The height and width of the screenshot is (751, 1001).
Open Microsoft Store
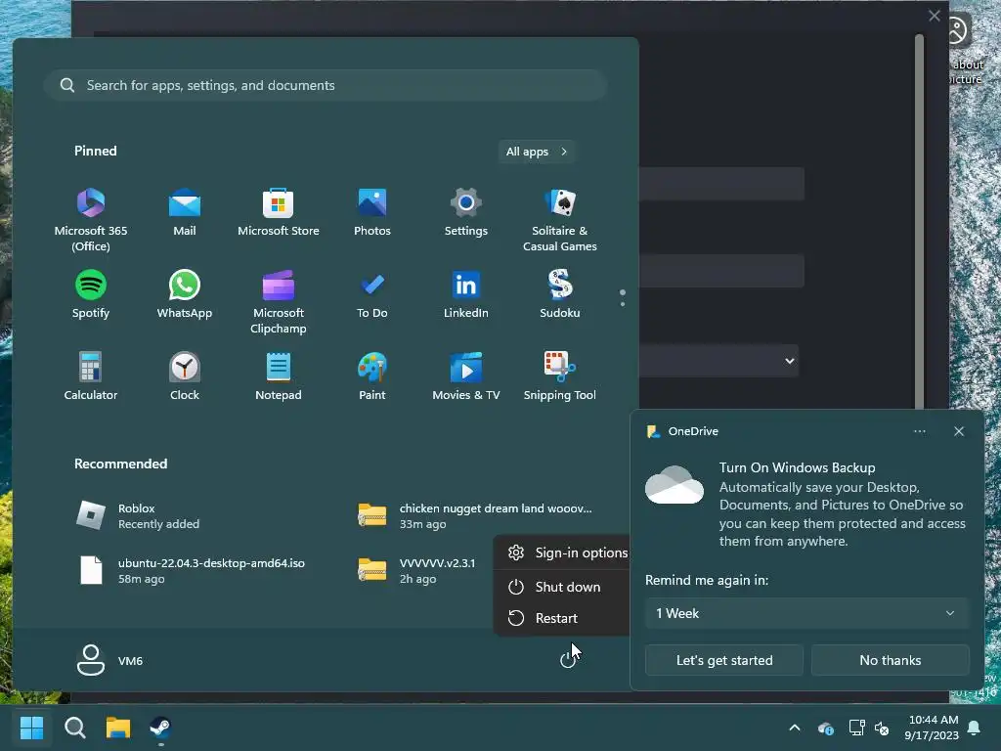pos(279,212)
